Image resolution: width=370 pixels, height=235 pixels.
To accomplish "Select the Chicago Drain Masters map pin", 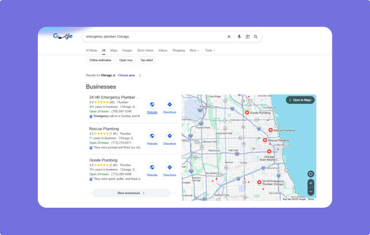I will click(269, 151).
